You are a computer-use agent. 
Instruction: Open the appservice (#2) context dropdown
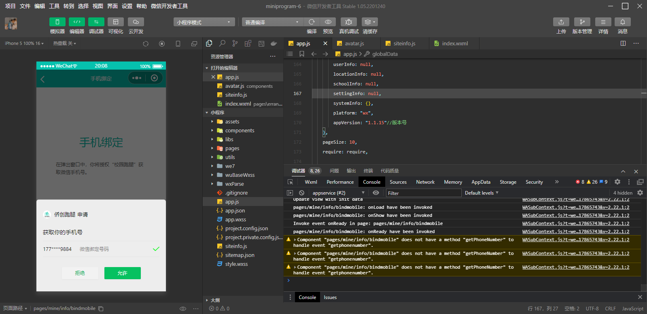339,193
